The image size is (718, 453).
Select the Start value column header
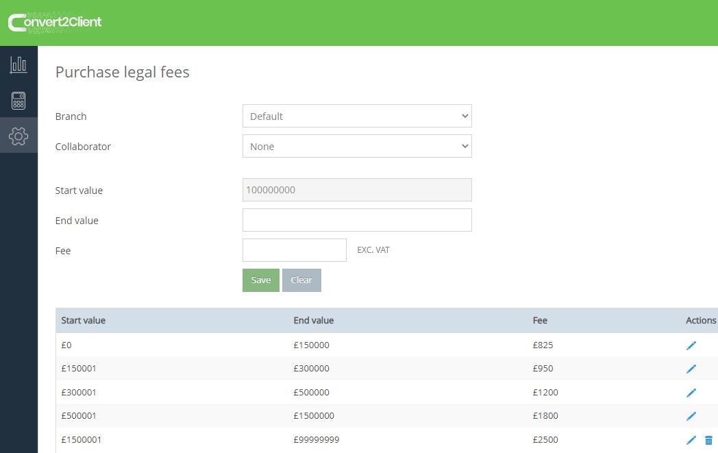point(83,320)
